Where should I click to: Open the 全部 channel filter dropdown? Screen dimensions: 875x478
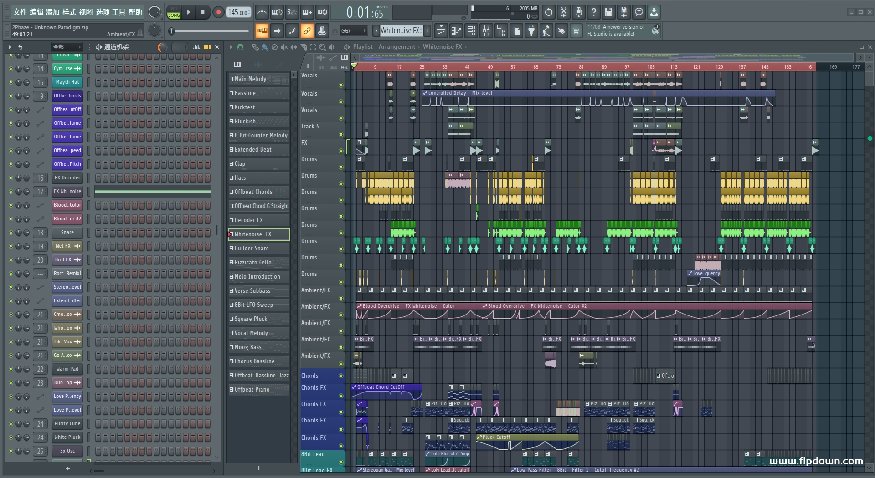tap(67, 47)
